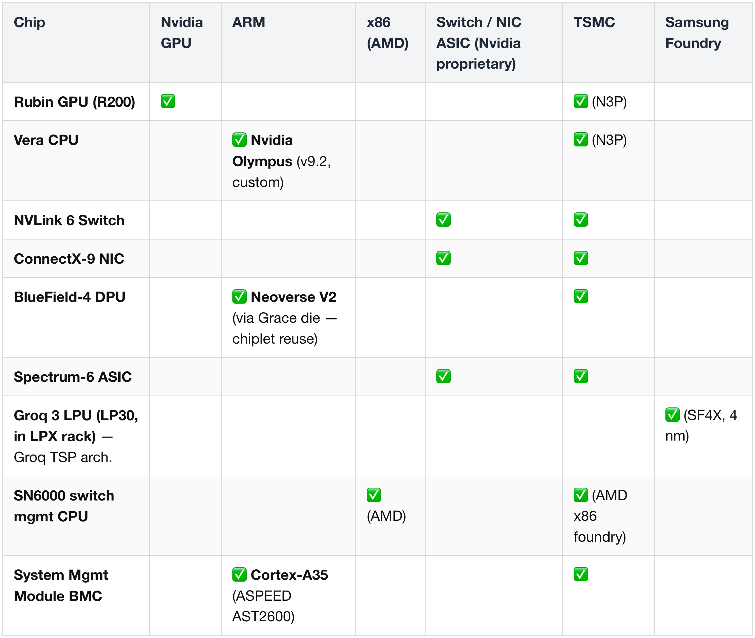
Task: Click the Switch/NIC checkmark for Spectrum-6 ASIC
Action: pos(443,376)
